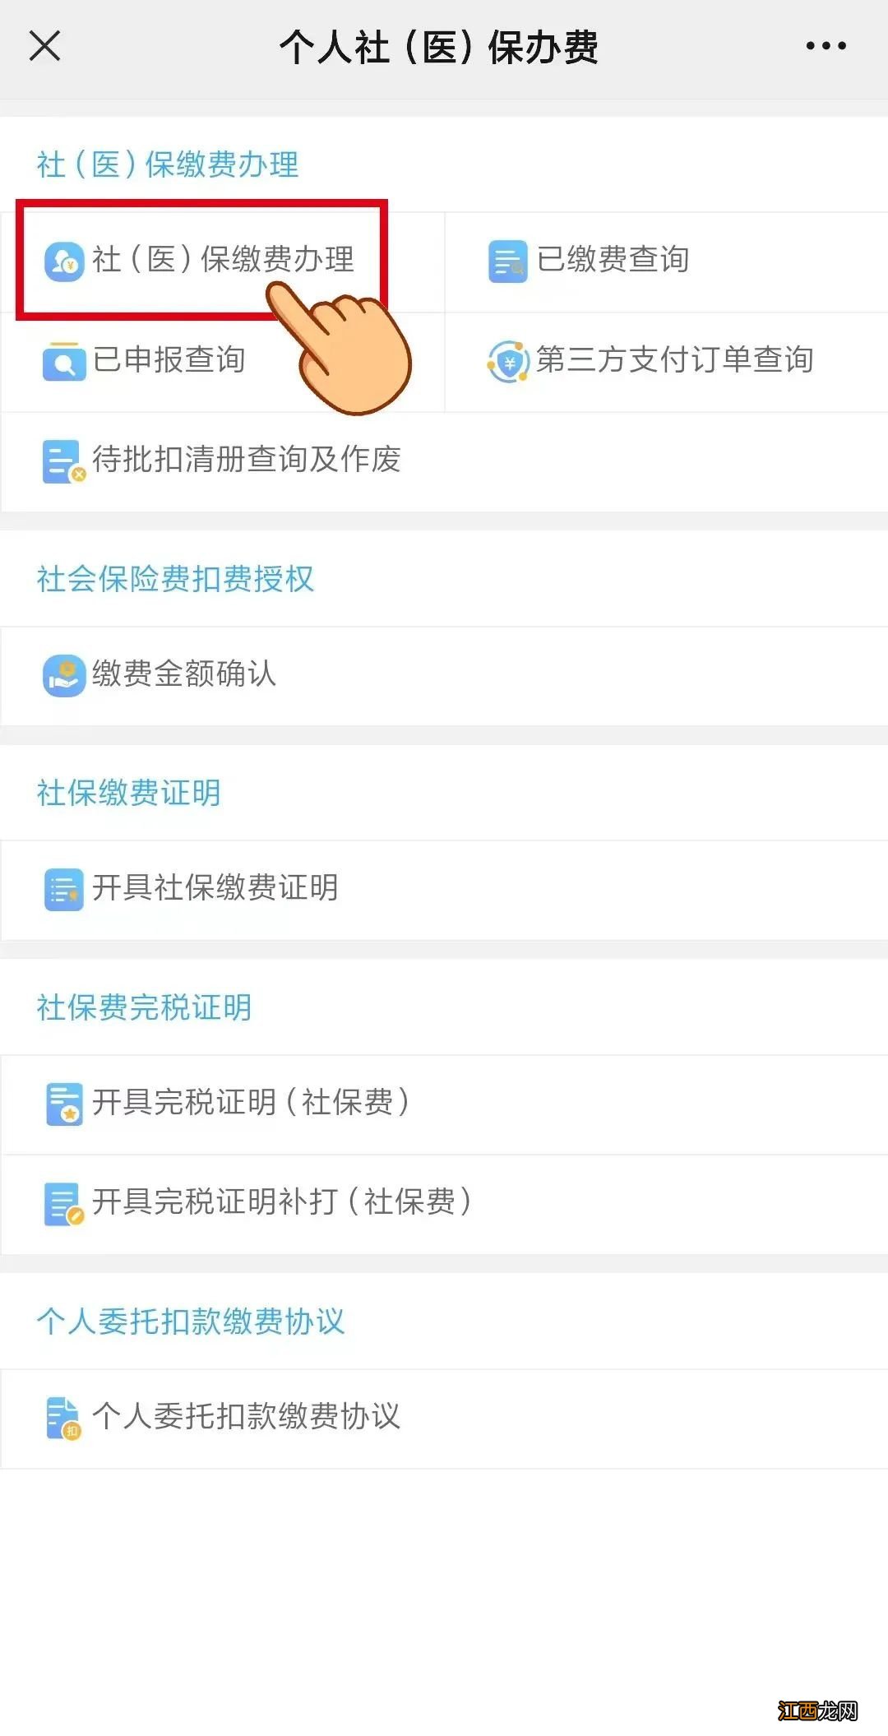Open the three-dot more options menu
Screen dimensions: 888x1736
click(x=826, y=46)
